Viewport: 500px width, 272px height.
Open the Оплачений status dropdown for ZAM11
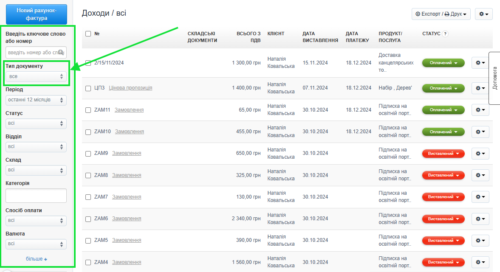(443, 110)
